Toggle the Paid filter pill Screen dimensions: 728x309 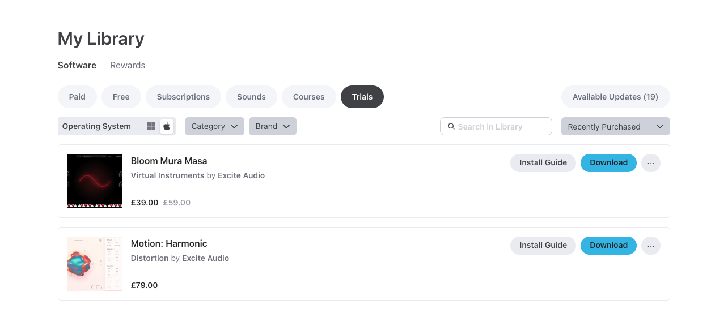(x=77, y=97)
